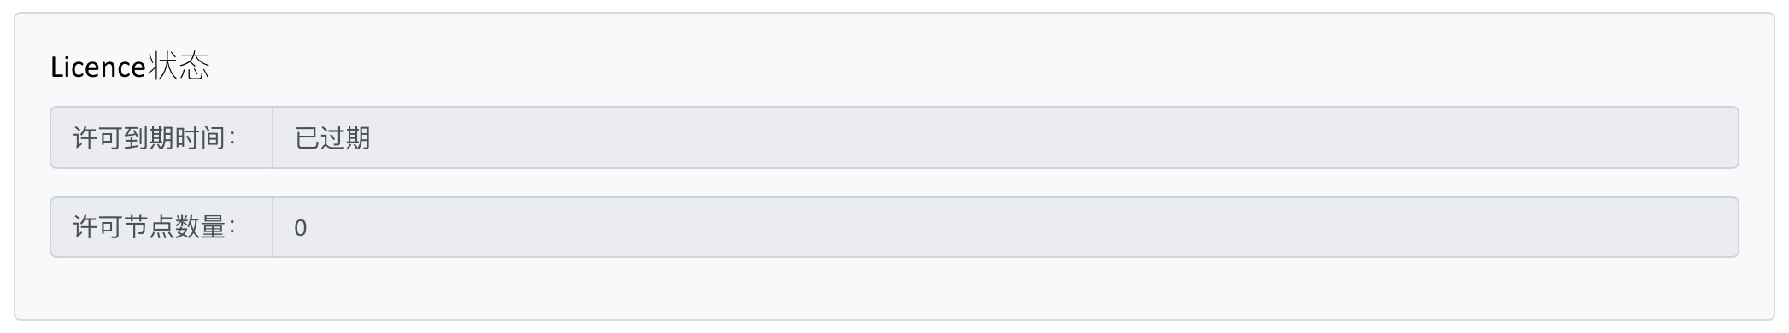Focus the node count field showing 0
The width and height of the screenshot is (1789, 333).
[x=1006, y=227]
